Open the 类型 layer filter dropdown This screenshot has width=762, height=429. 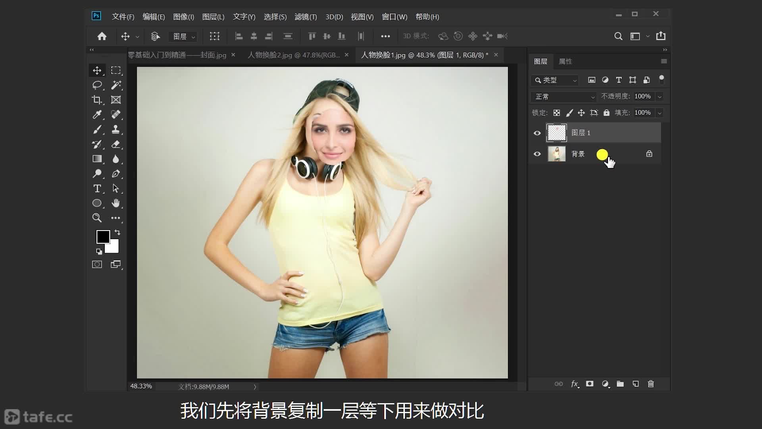click(556, 80)
